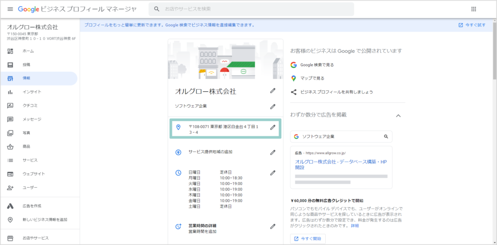Open インサイト in the sidebar
The height and width of the screenshot is (245, 497).
pos(39,92)
